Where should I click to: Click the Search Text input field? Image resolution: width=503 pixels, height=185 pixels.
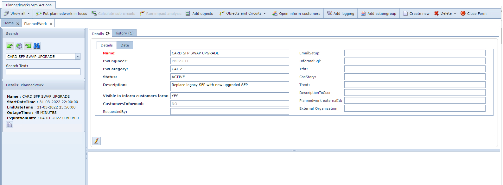[43, 72]
